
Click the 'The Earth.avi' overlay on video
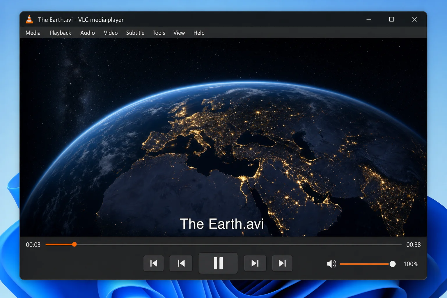[x=222, y=224]
